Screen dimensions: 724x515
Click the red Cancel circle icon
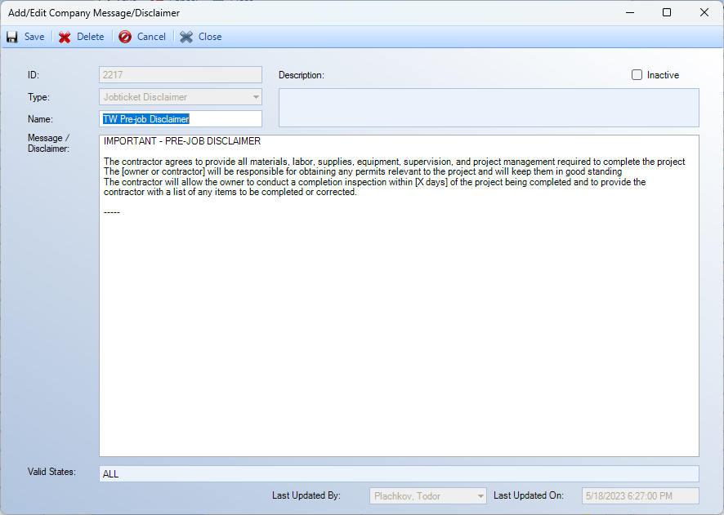[125, 37]
